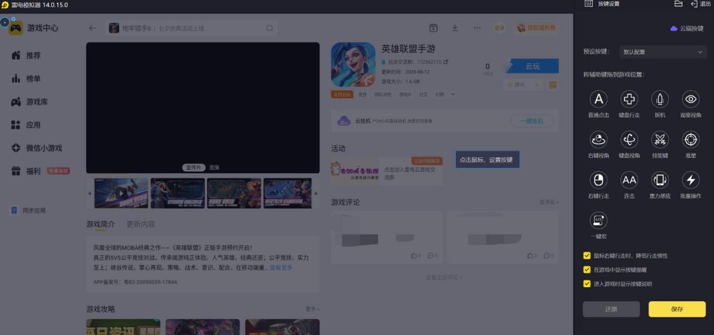
Task: Select the 扳机 trigger key icon
Action: 660,99
